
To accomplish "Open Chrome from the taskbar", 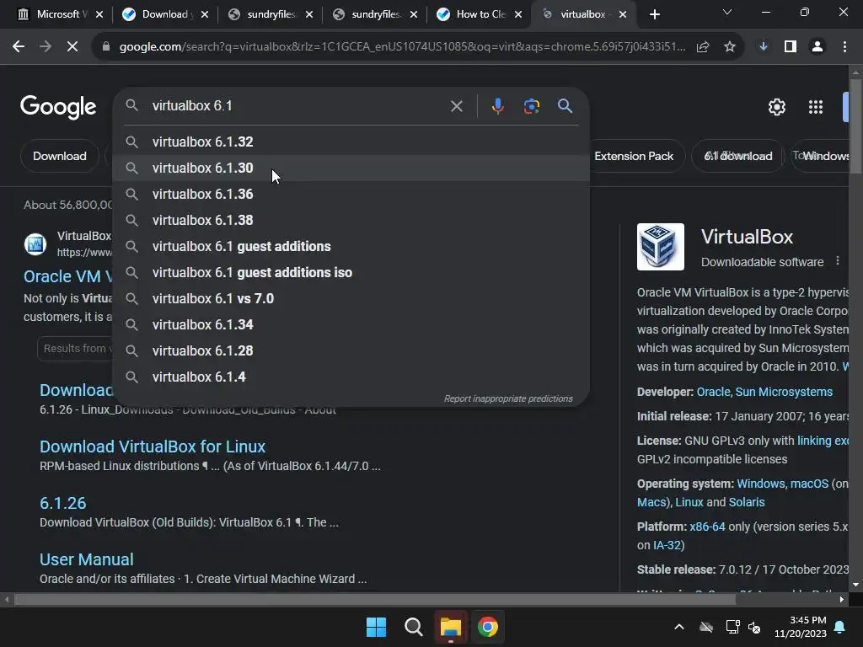I will [488, 627].
